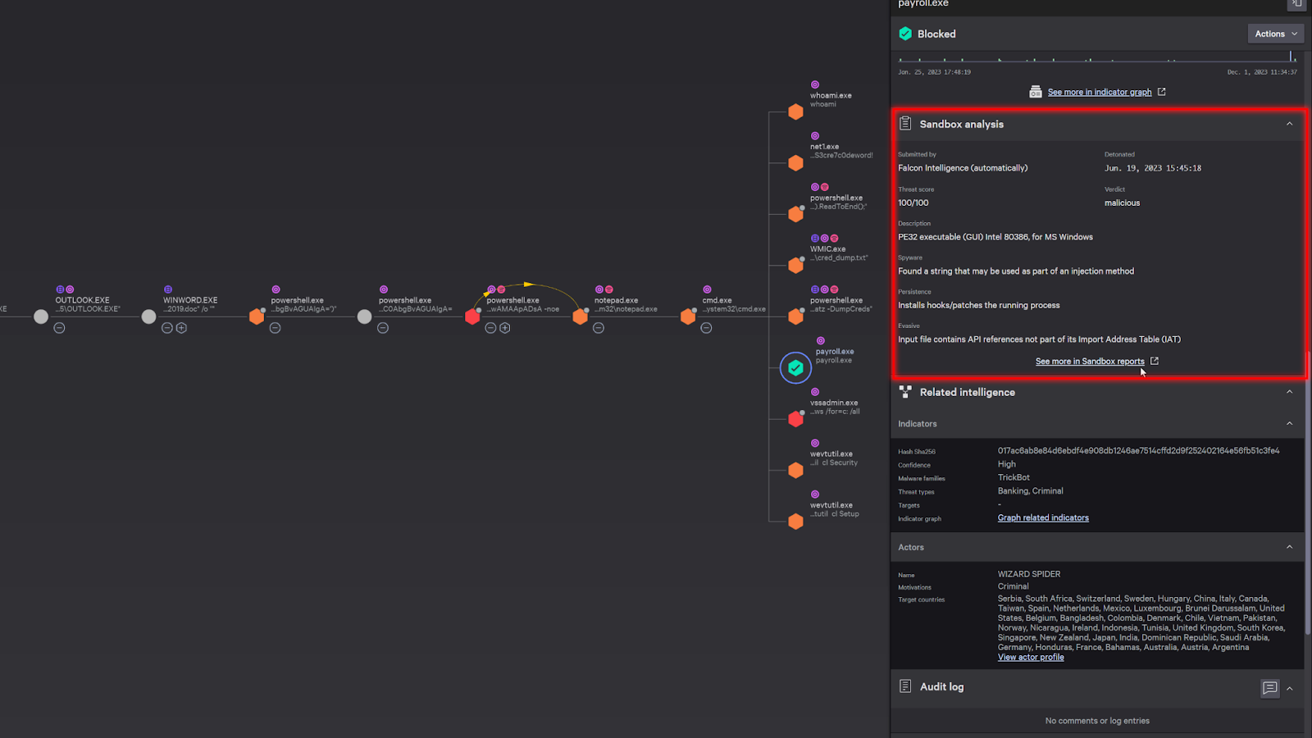Viewport: 1312px width, 738px height.
Task: Select the net1.exe hexagon node
Action: pyautogui.click(x=795, y=163)
